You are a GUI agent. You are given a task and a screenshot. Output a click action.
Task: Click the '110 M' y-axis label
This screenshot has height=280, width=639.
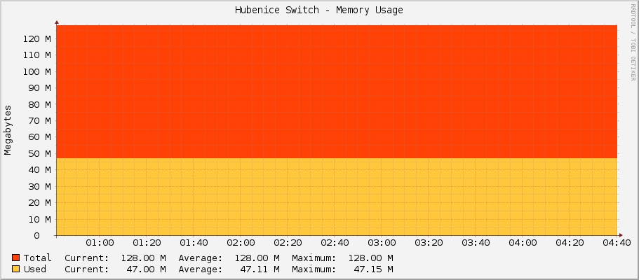[37, 55]
